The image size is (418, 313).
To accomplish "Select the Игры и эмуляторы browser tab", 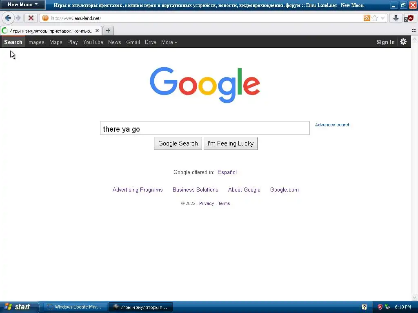I will point(51,31).
